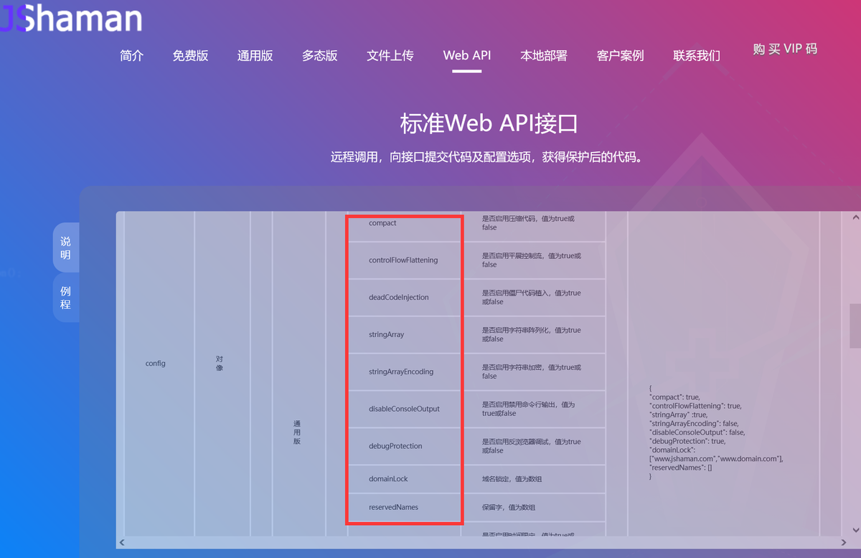Select the reservedNames config row

(x=404, y=507)
